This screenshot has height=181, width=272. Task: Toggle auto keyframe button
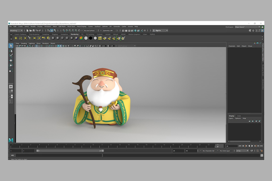(257, 151)
